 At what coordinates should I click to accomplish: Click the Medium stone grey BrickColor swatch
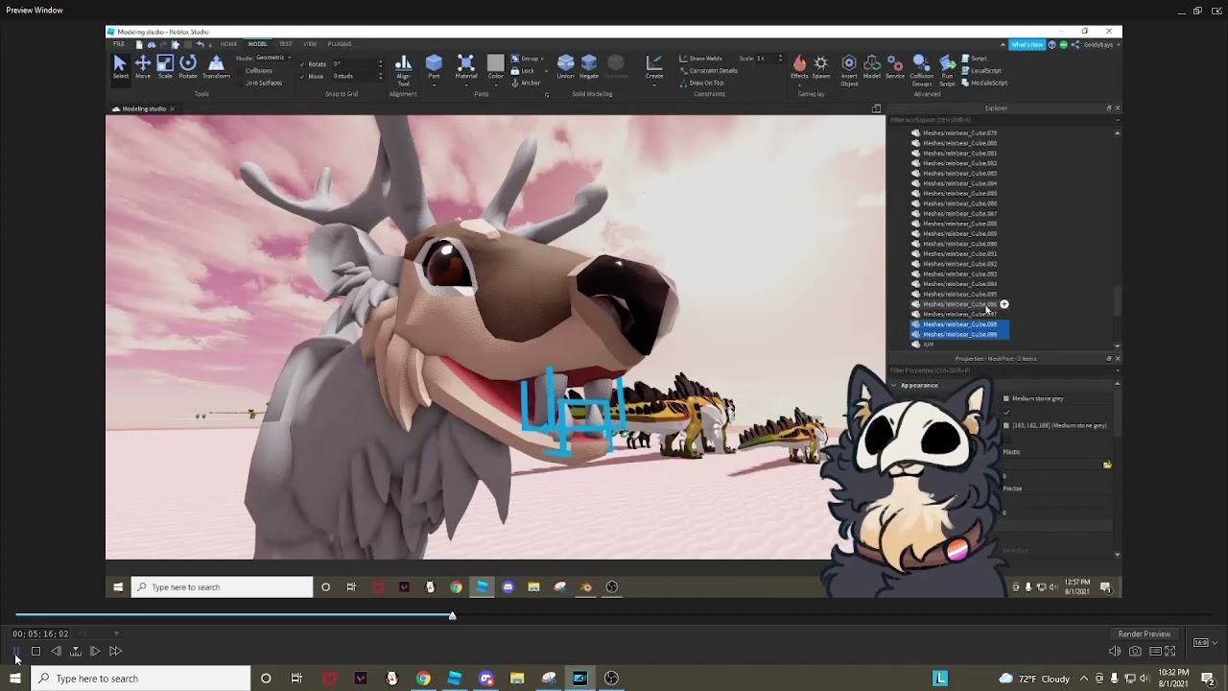pyautogui.click(x=1006, y=398)
